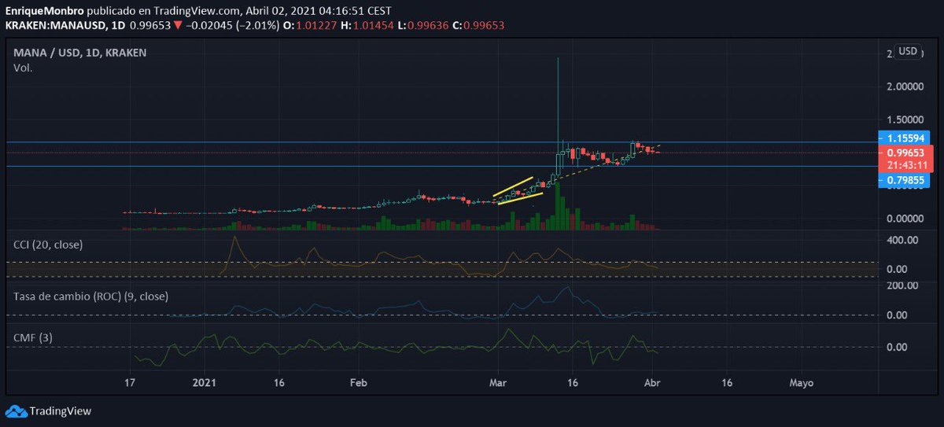Click the 17 date axis label
This screenshot has width=944, height=427.
click(130, 383)
